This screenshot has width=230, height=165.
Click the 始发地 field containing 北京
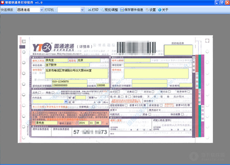tap(89, 60)
